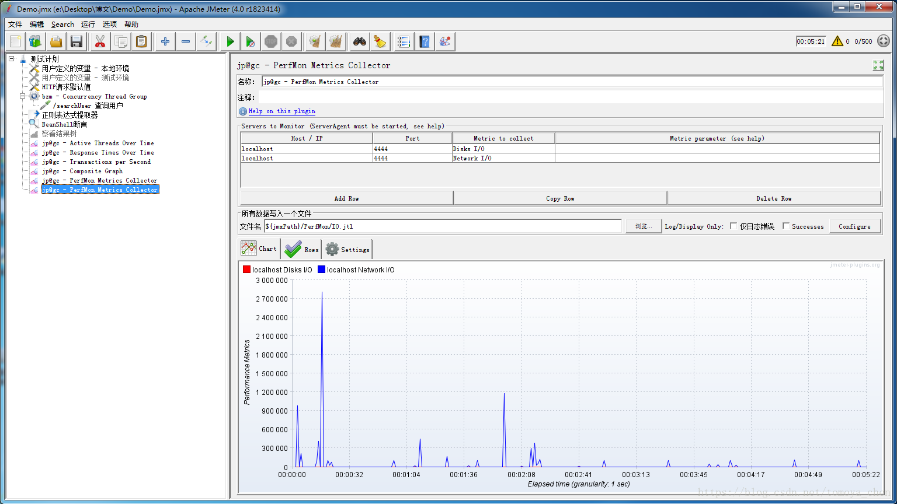This screenshot has height=504, width=897.
Task: Collapse all nodes with minus icon
Action: [x=186, y=41]
